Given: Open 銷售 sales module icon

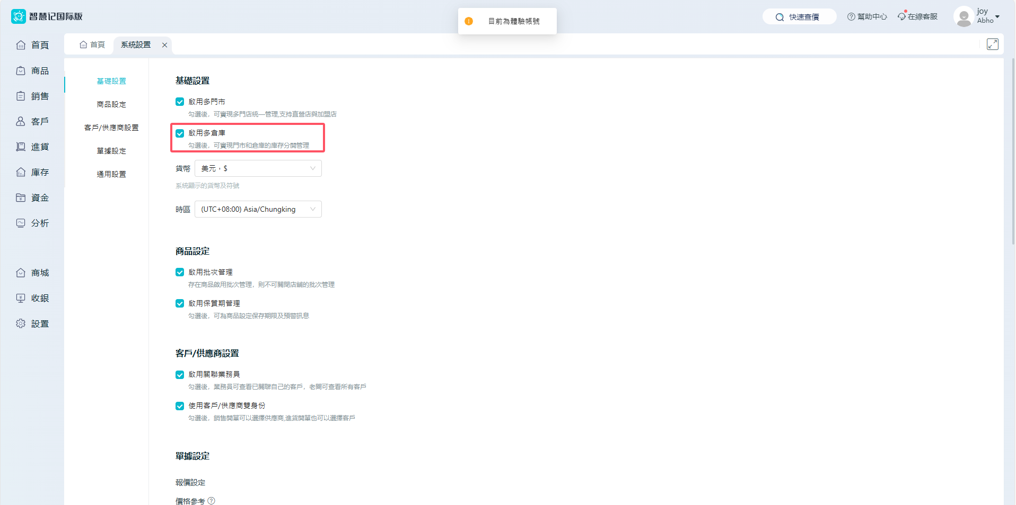Looking at the screenshot, I should (x=21, y=96).
